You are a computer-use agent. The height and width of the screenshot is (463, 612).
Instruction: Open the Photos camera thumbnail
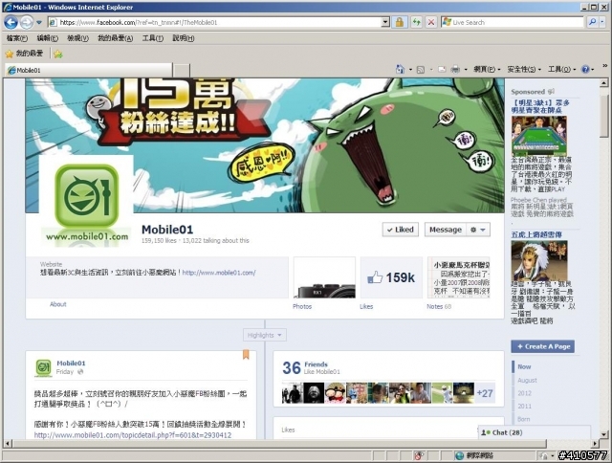[324, 277]
